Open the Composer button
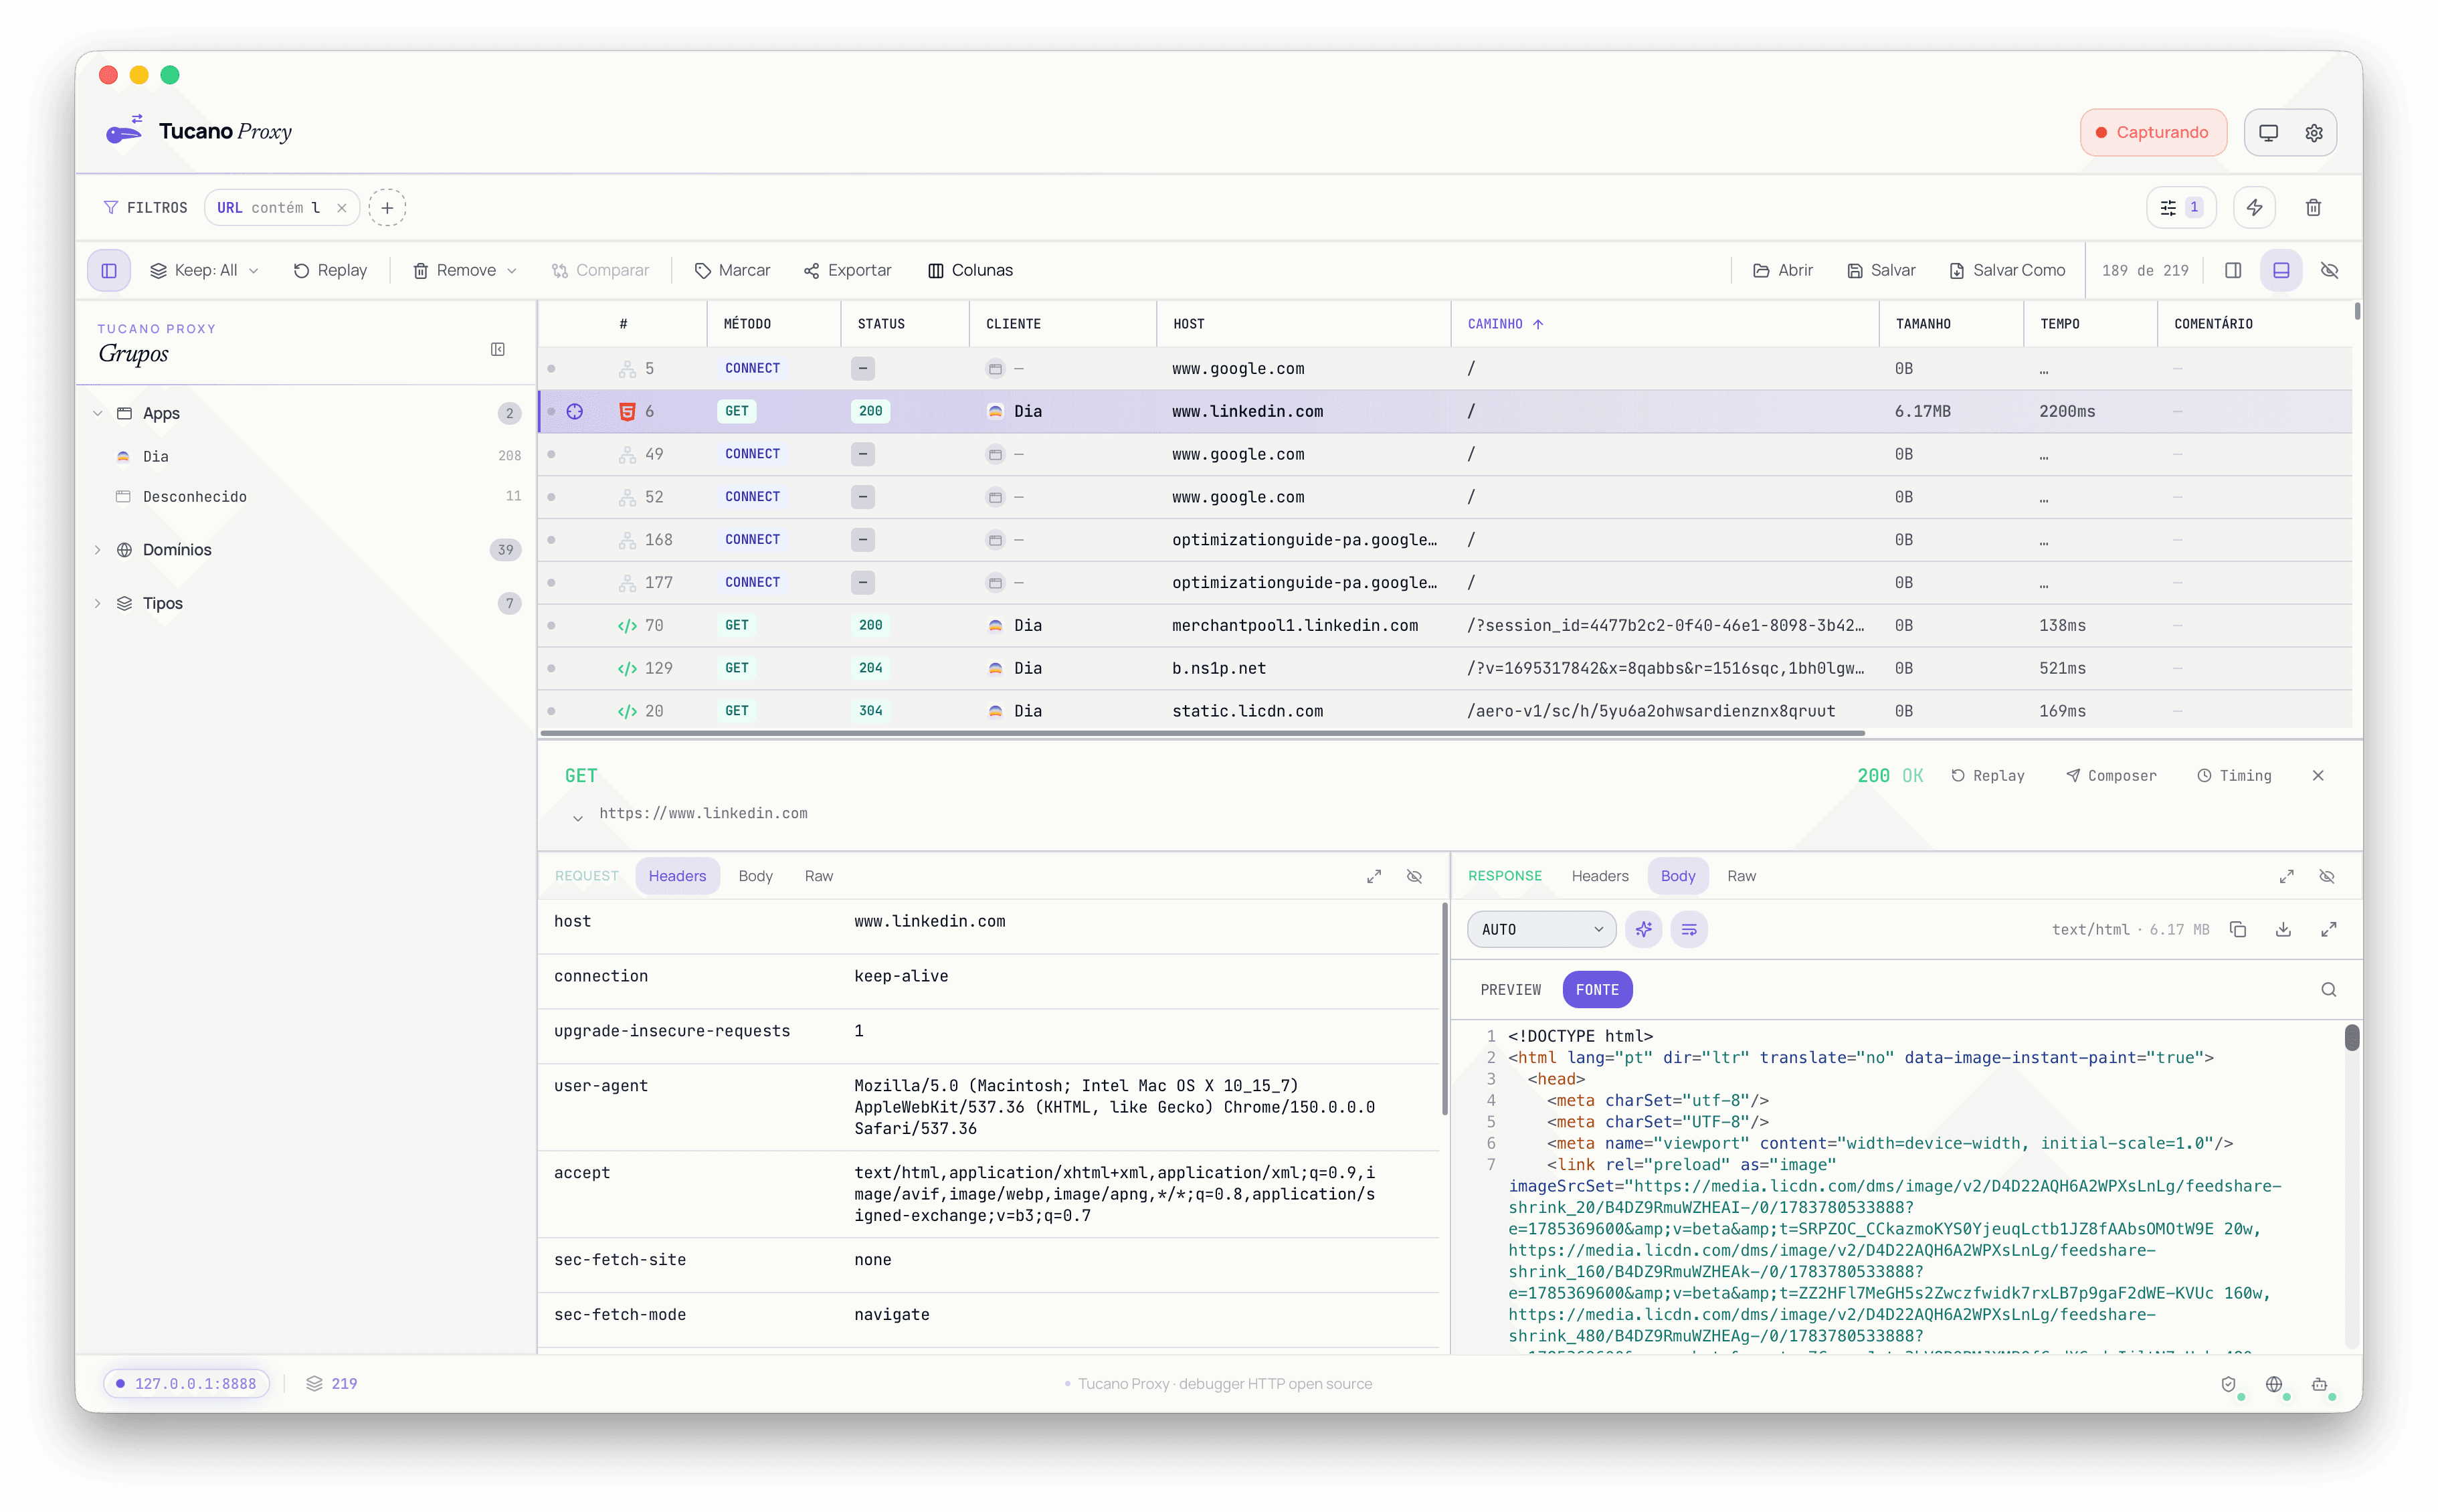 2111,775
